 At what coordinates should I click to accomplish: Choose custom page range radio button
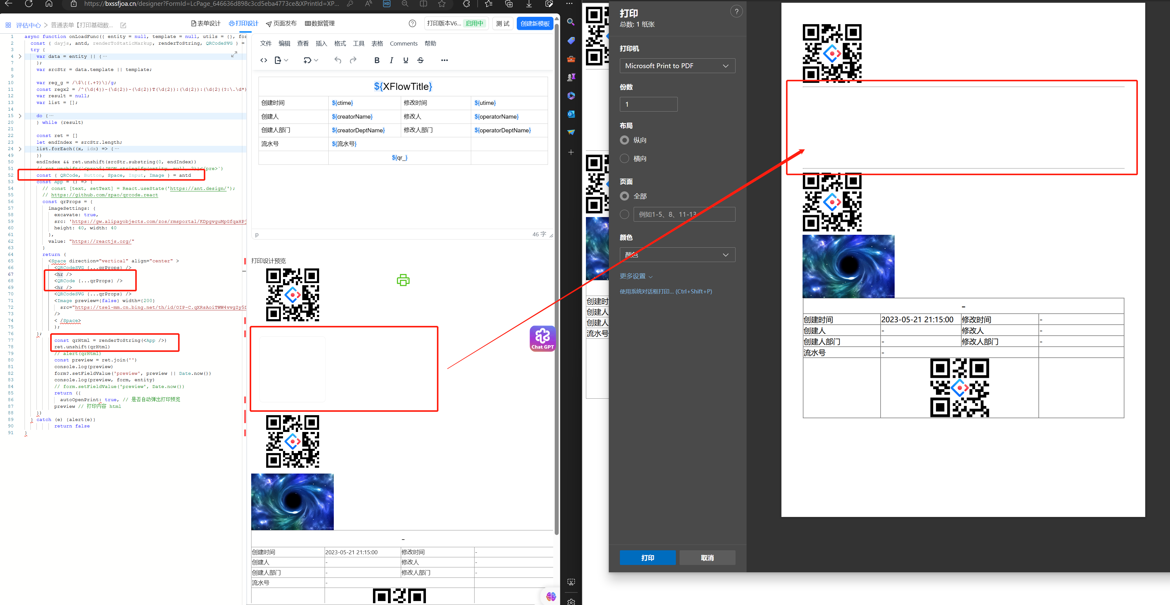tap(624, 214)
